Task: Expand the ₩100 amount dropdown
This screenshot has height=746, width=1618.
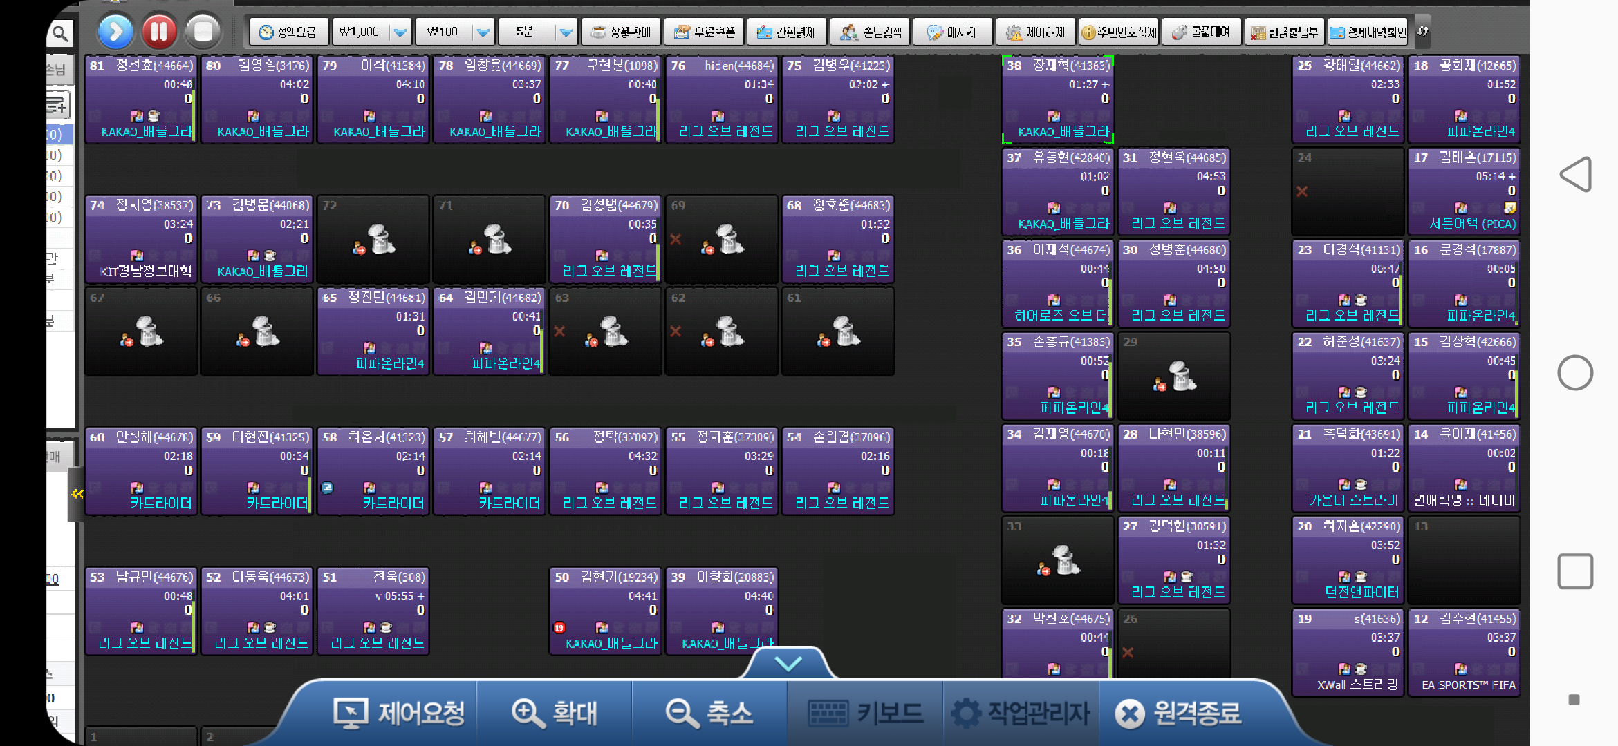Action: click(x=483, y=32)
